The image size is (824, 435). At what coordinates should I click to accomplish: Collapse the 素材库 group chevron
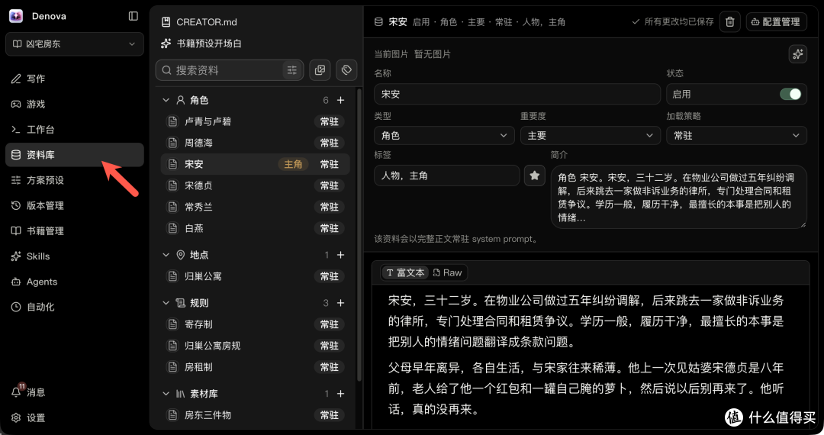point(166,394)
